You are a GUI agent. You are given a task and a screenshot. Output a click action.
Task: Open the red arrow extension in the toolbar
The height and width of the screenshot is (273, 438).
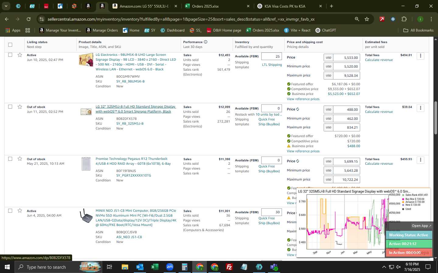coord(382,19)
